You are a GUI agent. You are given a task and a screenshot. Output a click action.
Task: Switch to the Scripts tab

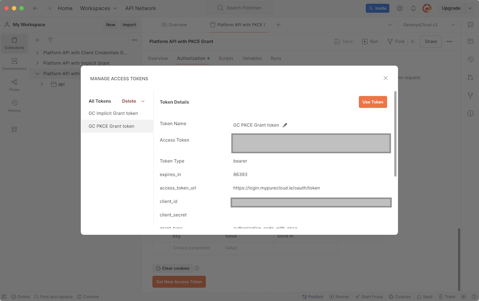(226, 58)
